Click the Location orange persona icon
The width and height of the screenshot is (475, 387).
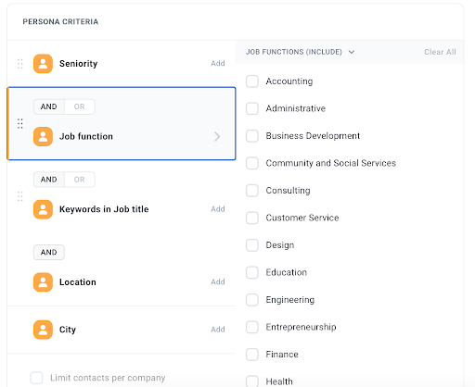click(x=43, y=282)
